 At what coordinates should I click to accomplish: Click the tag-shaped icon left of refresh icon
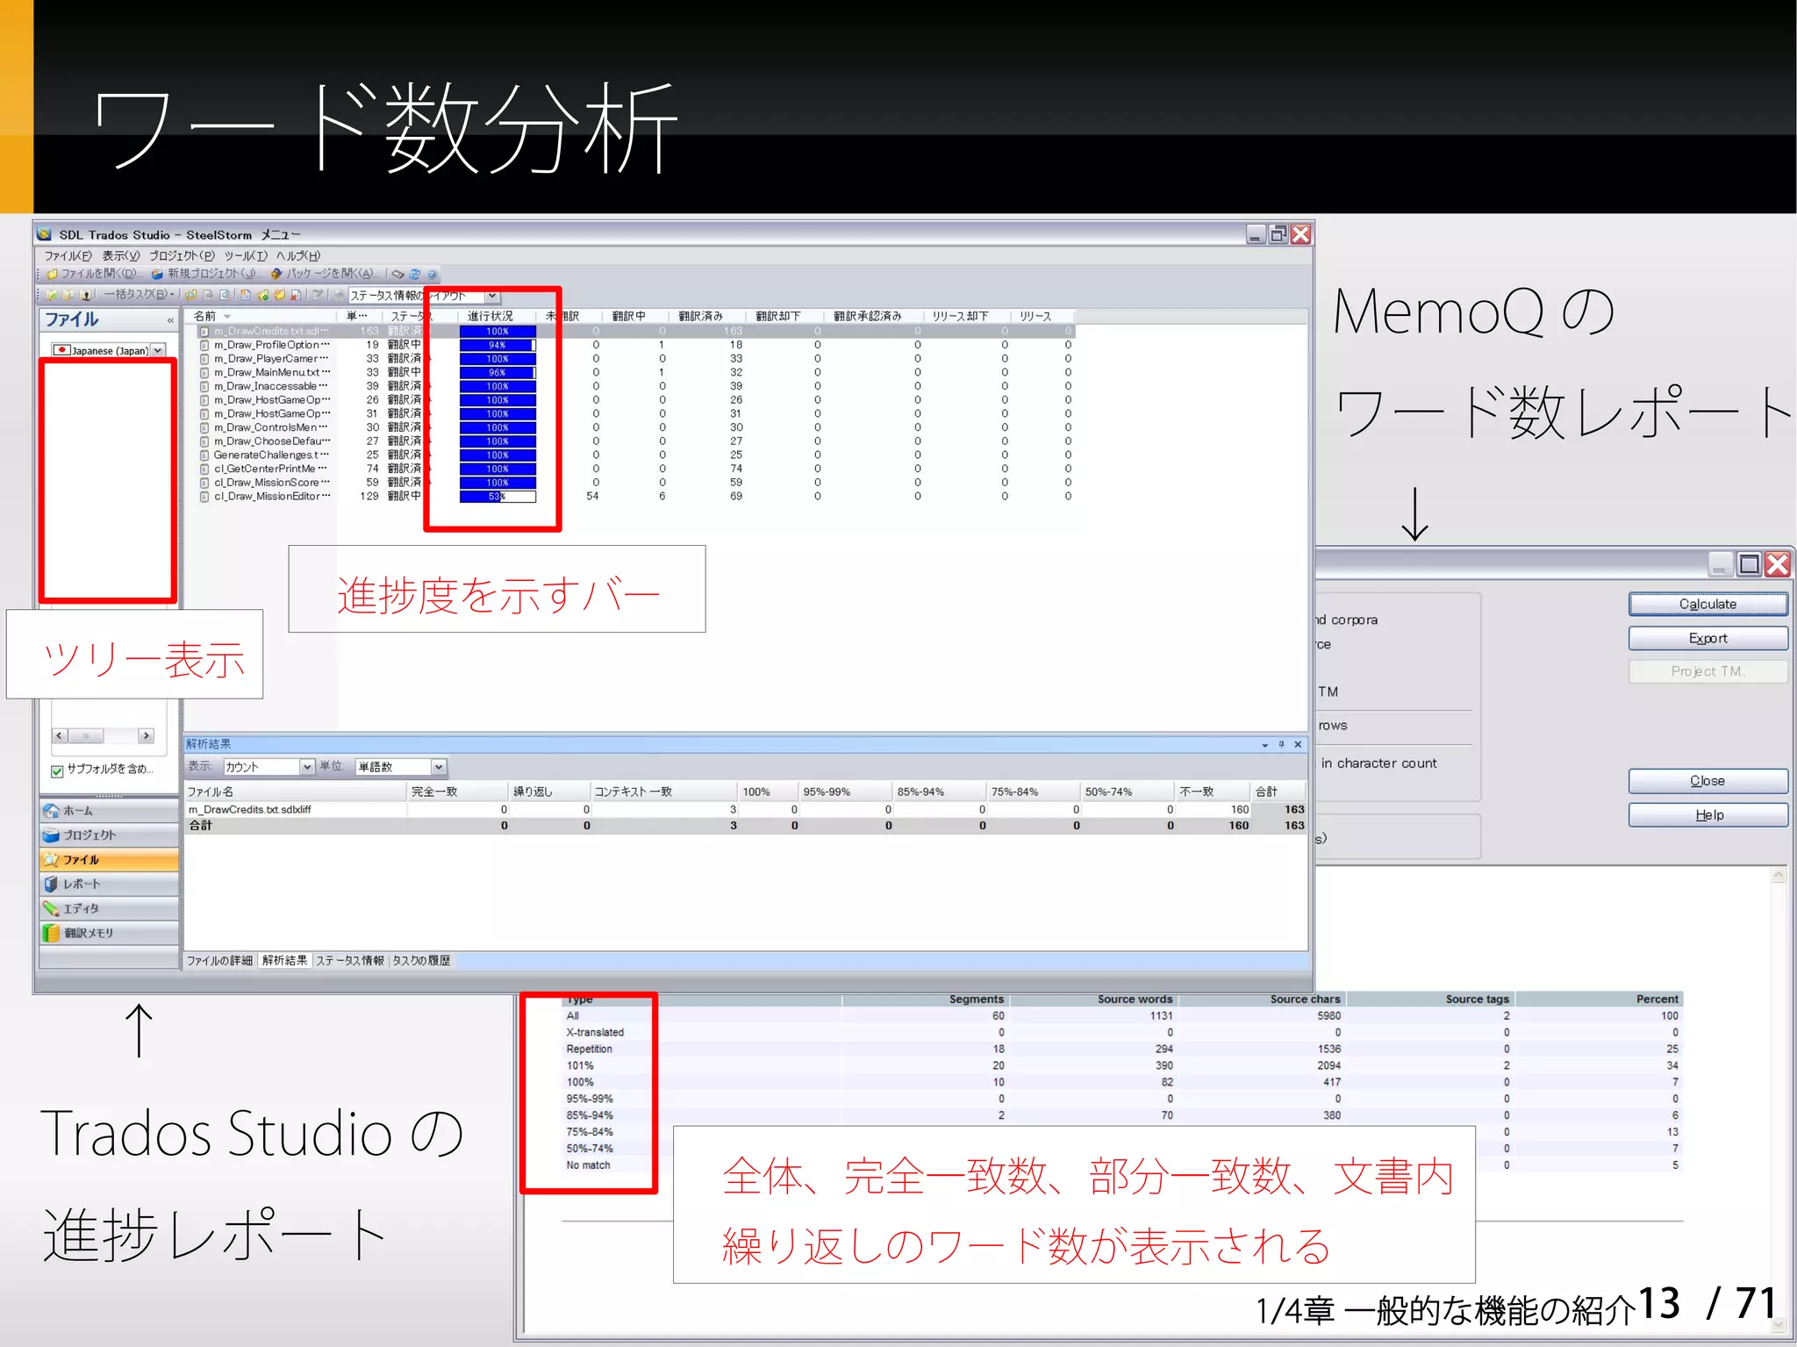point(397,274)
